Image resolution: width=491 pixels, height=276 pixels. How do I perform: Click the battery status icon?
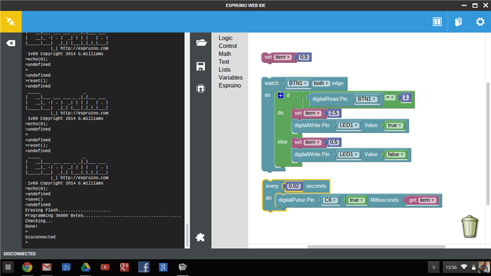[473, 268]
